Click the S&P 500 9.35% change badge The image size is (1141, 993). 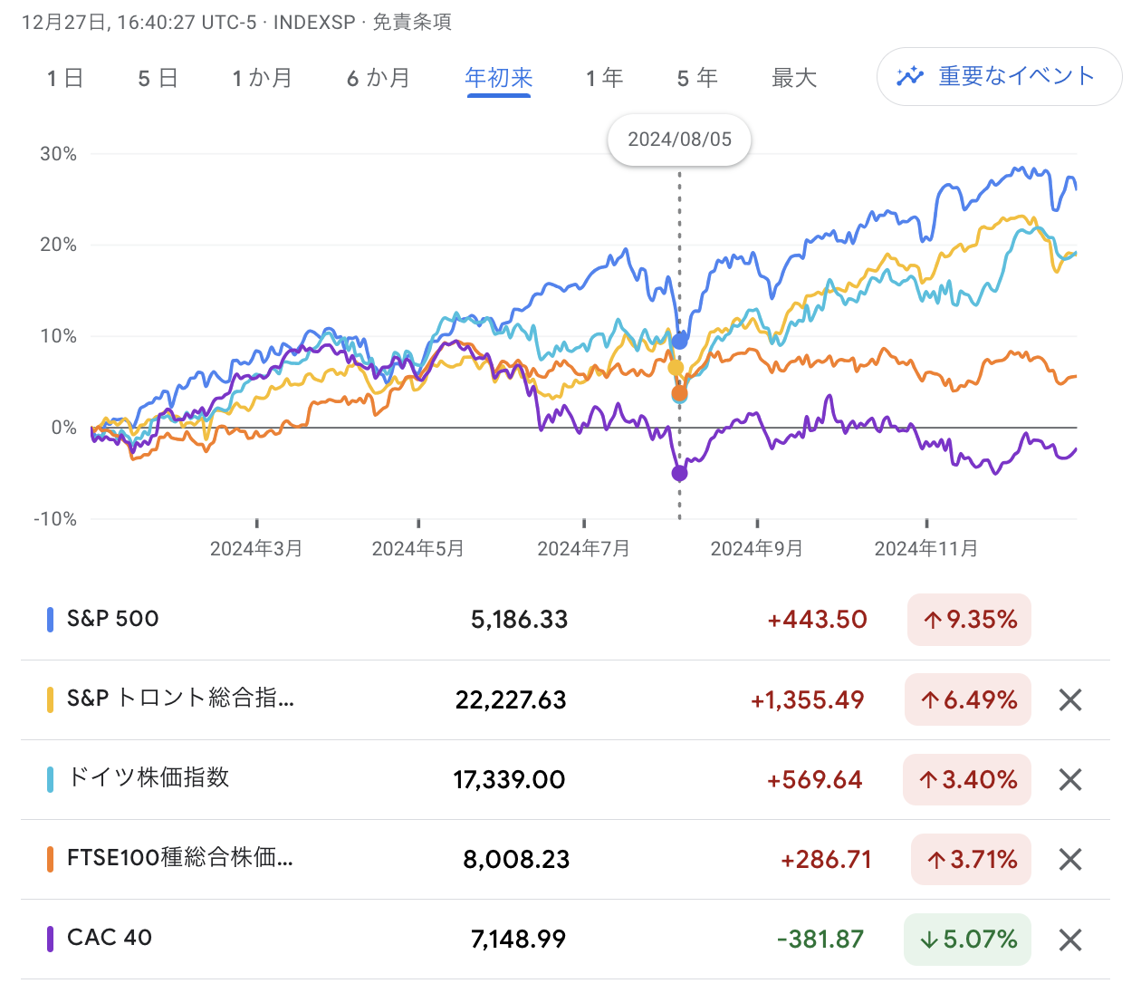click(969, 620)
